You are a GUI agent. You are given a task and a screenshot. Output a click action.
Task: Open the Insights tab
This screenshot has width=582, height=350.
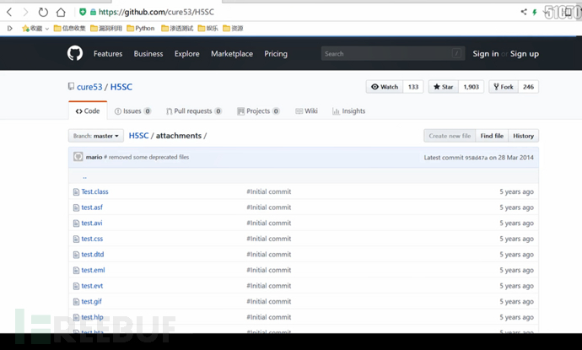click(348, 111)
